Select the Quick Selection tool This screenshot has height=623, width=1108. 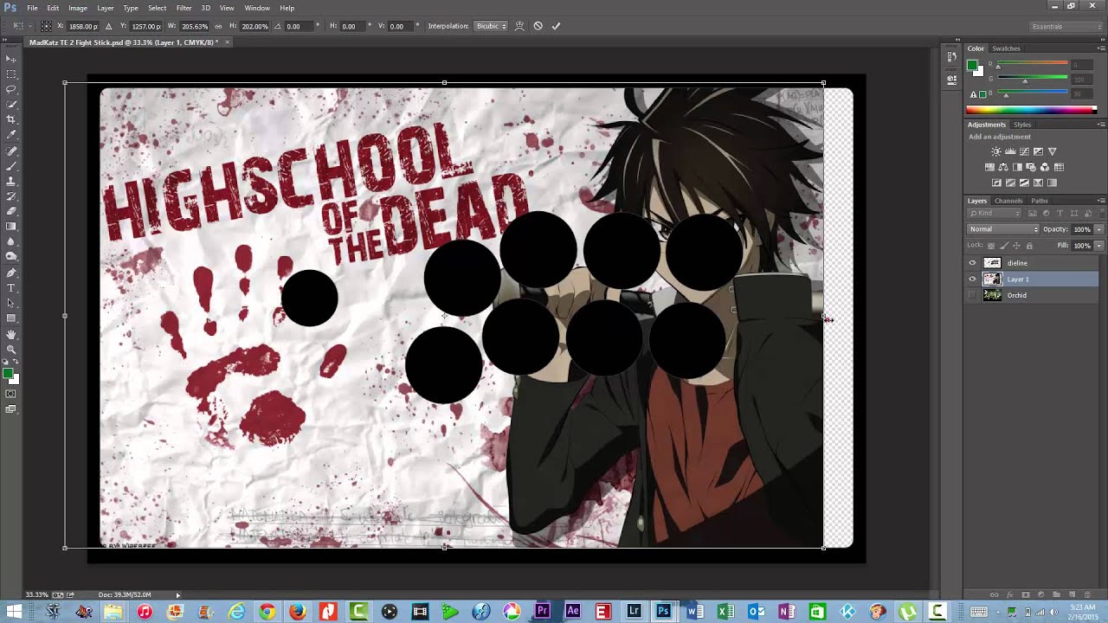tap(11, 105)
